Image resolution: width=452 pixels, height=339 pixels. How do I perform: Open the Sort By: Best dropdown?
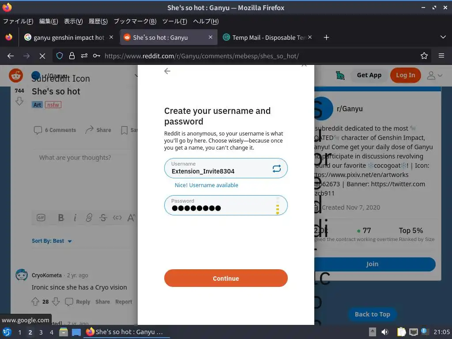[52, 241]
